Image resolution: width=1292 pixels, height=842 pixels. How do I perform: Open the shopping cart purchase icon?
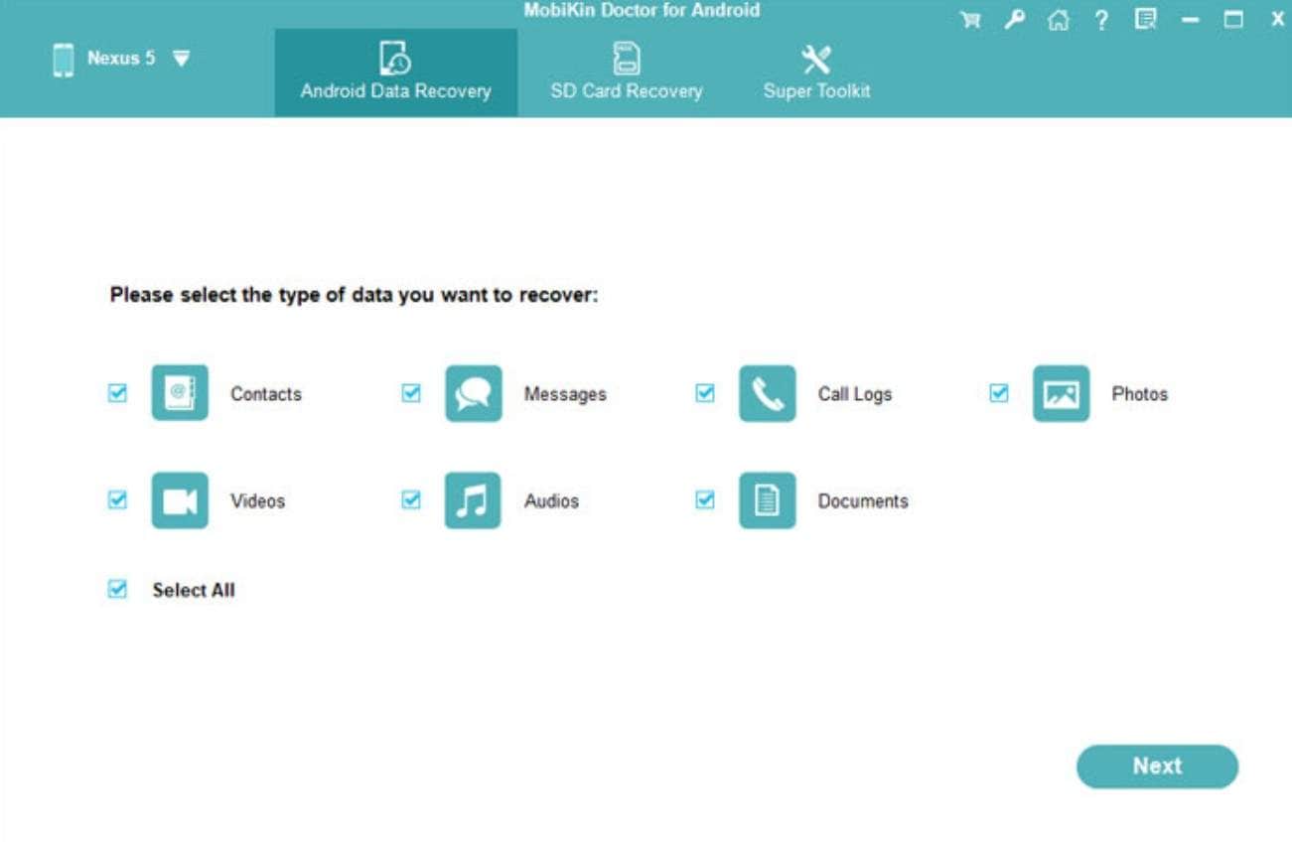tap(970, 19)
